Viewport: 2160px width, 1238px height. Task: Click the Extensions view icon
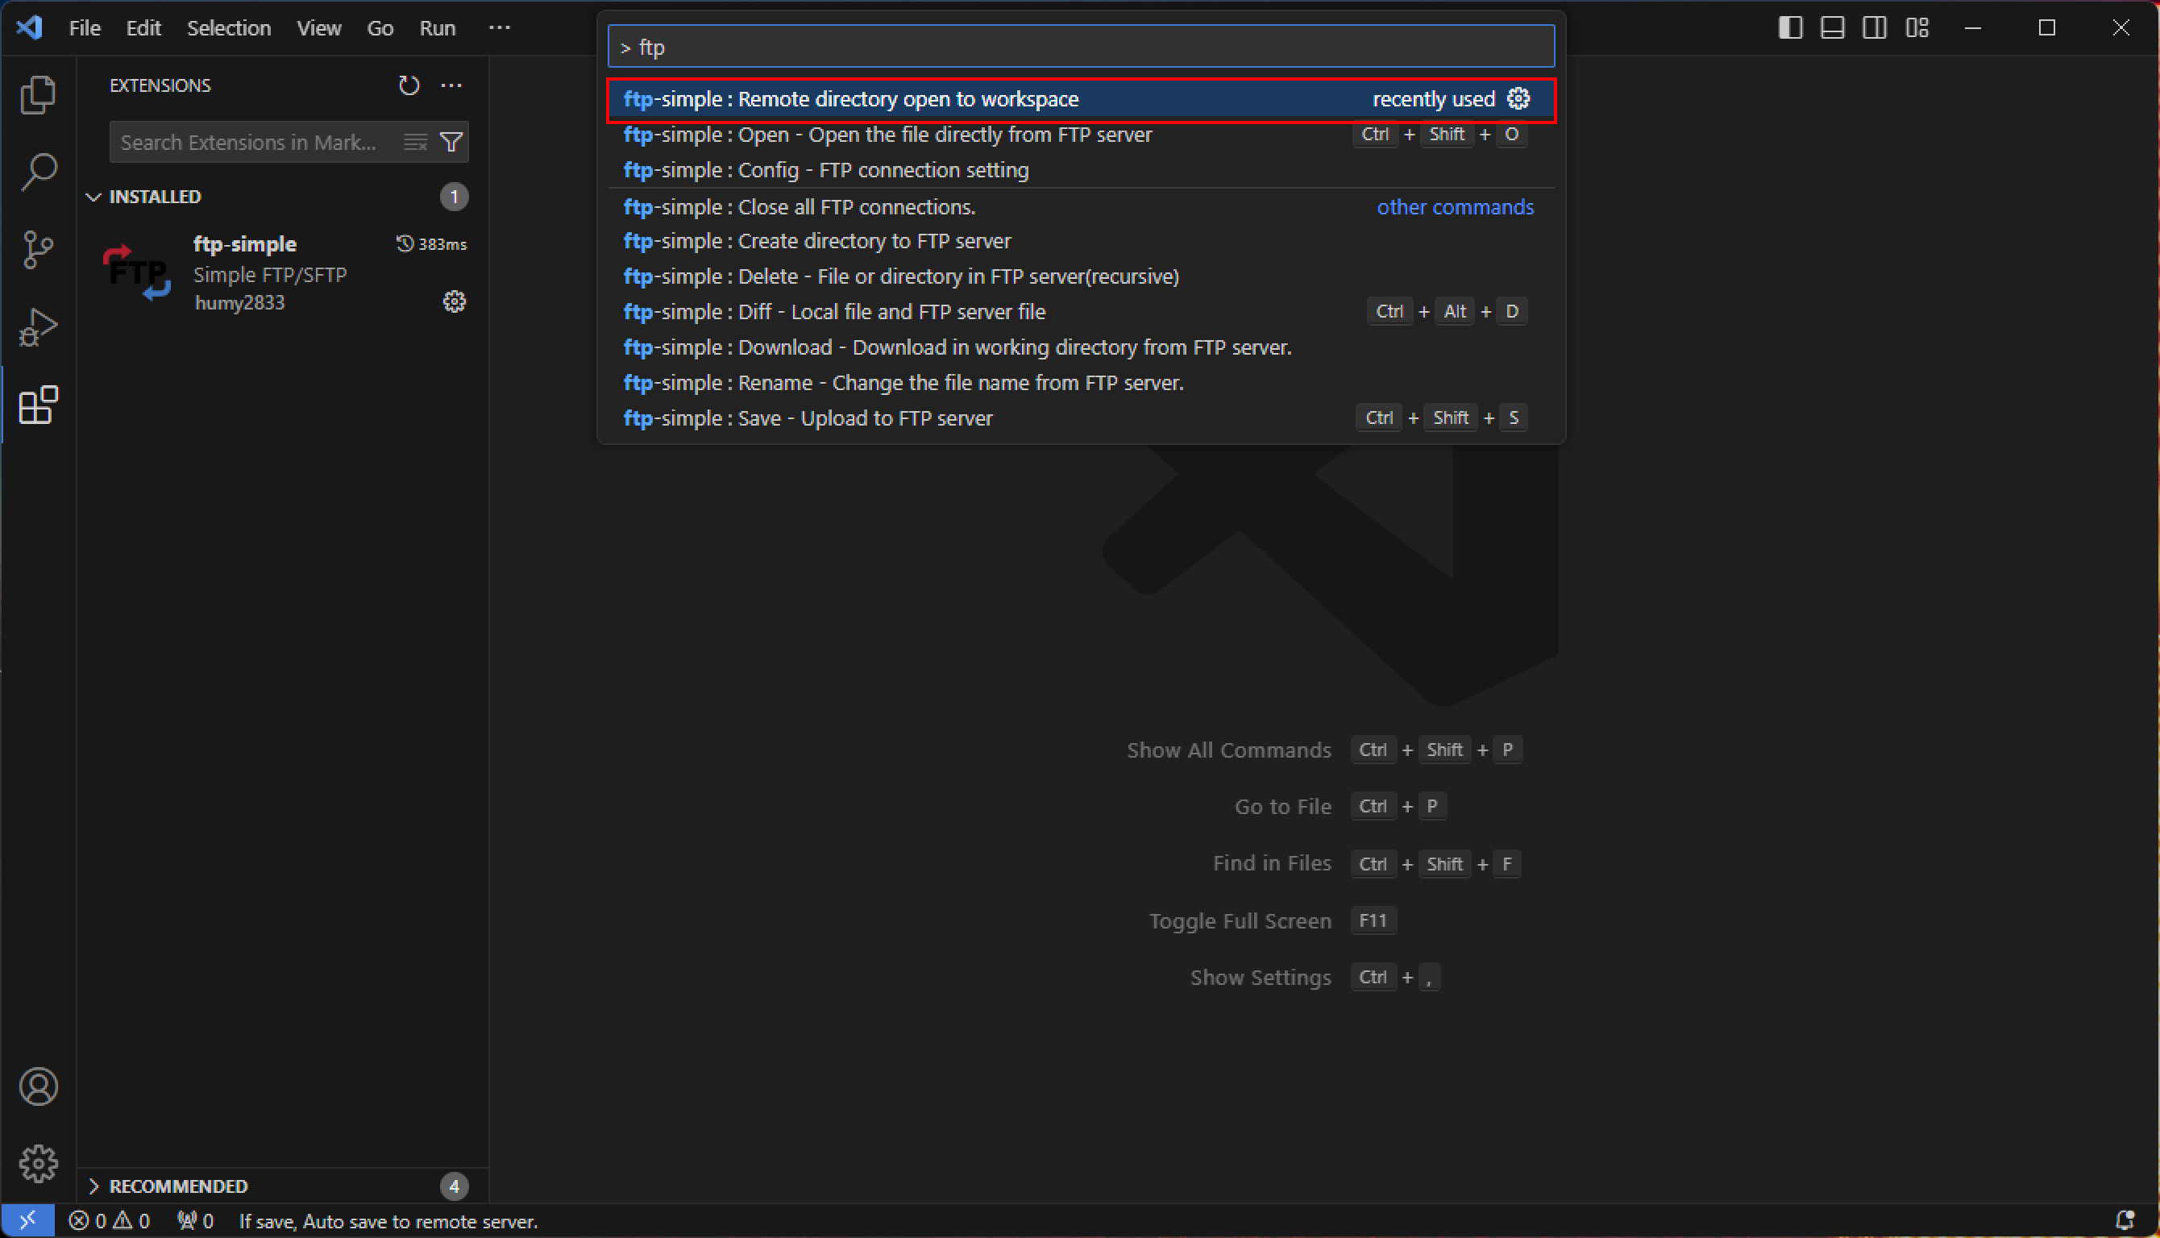tap(37, 405)
